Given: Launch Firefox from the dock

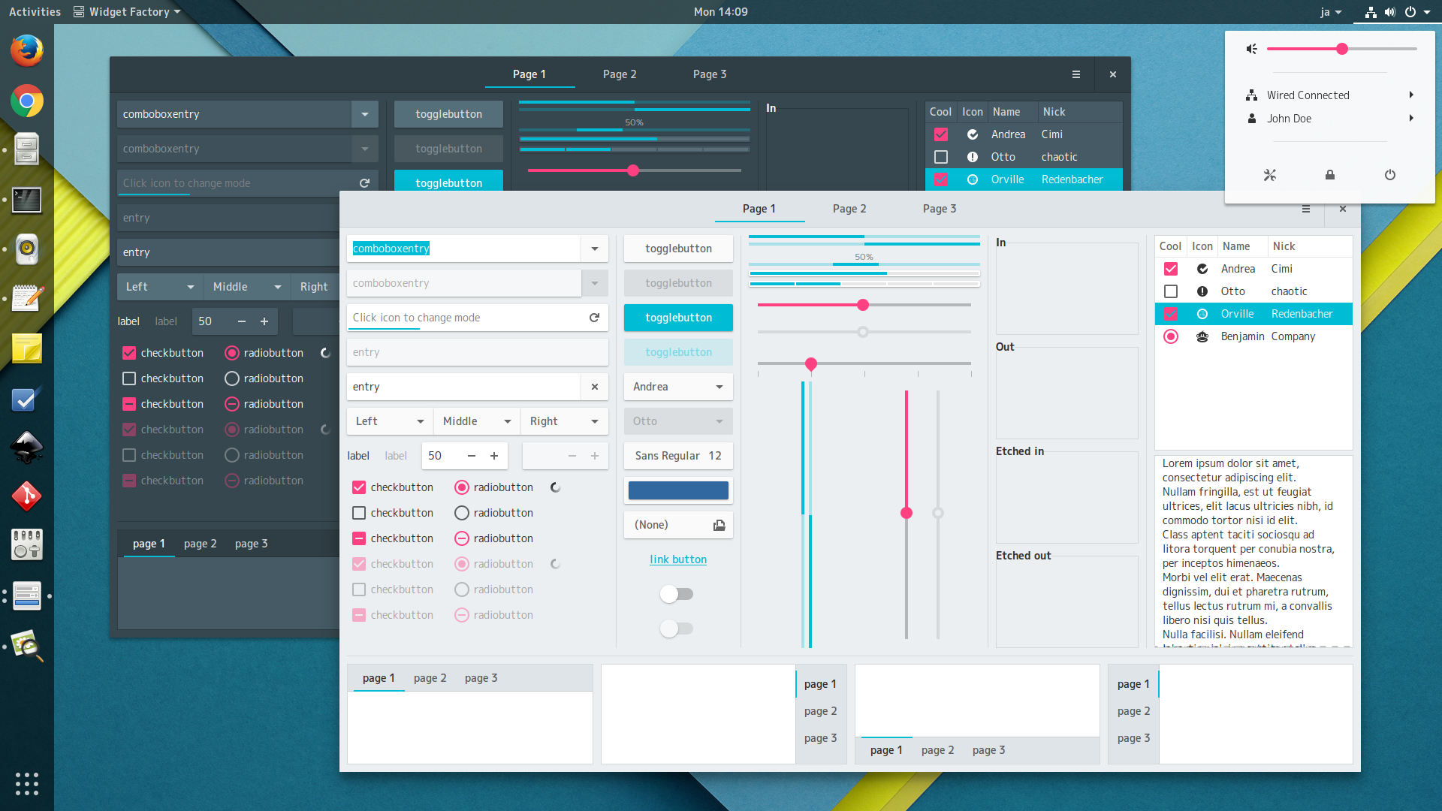Looking at the screenshot, I should 27,51.
